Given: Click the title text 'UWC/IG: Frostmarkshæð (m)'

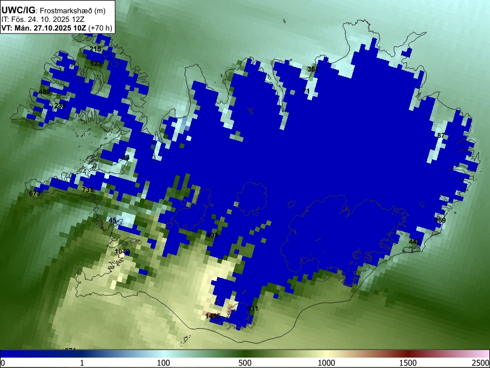Looking at the screenshot, I should tap(54, 10).
